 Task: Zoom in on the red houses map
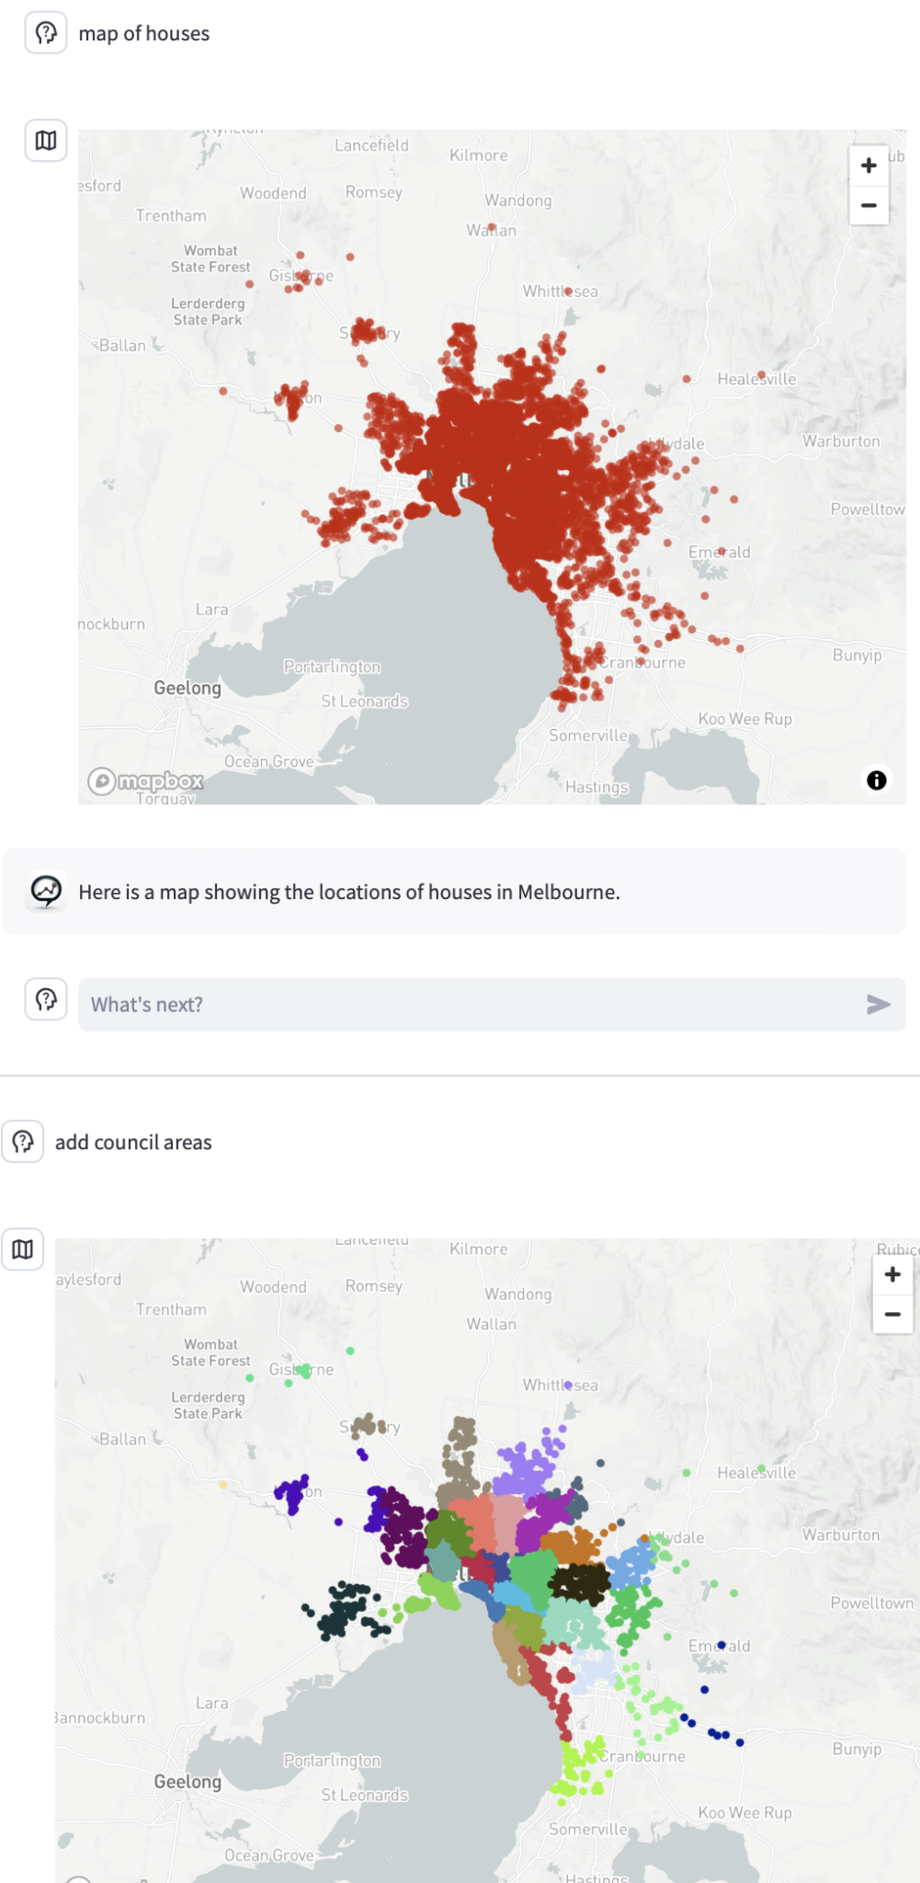click(869, 165)
